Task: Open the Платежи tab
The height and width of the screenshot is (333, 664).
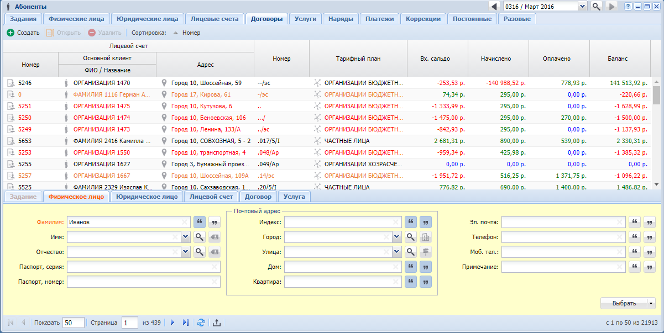Action: [380, 19]
